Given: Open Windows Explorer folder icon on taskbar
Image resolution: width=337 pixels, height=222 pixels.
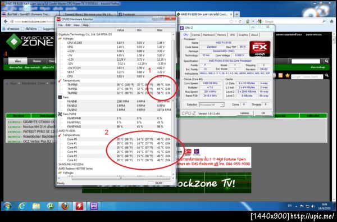Looking at the screenshot, I should click(x=36, y=206).
